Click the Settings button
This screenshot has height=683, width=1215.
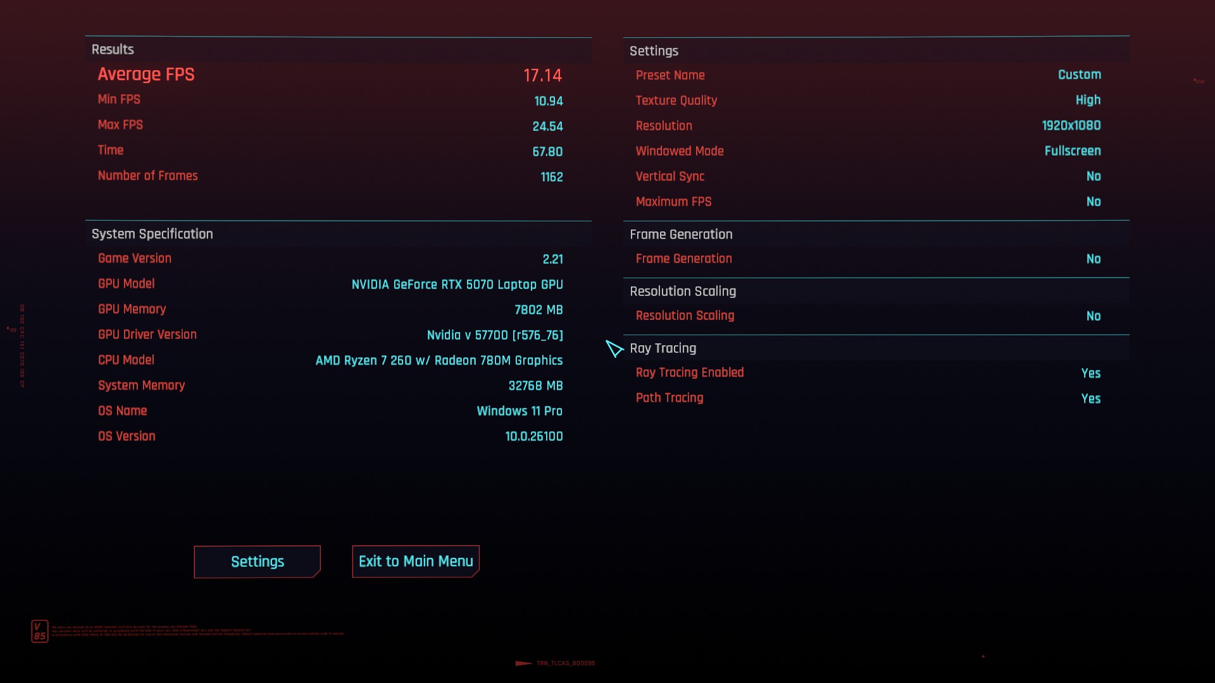pyautogui.click(x=257, y=562)
